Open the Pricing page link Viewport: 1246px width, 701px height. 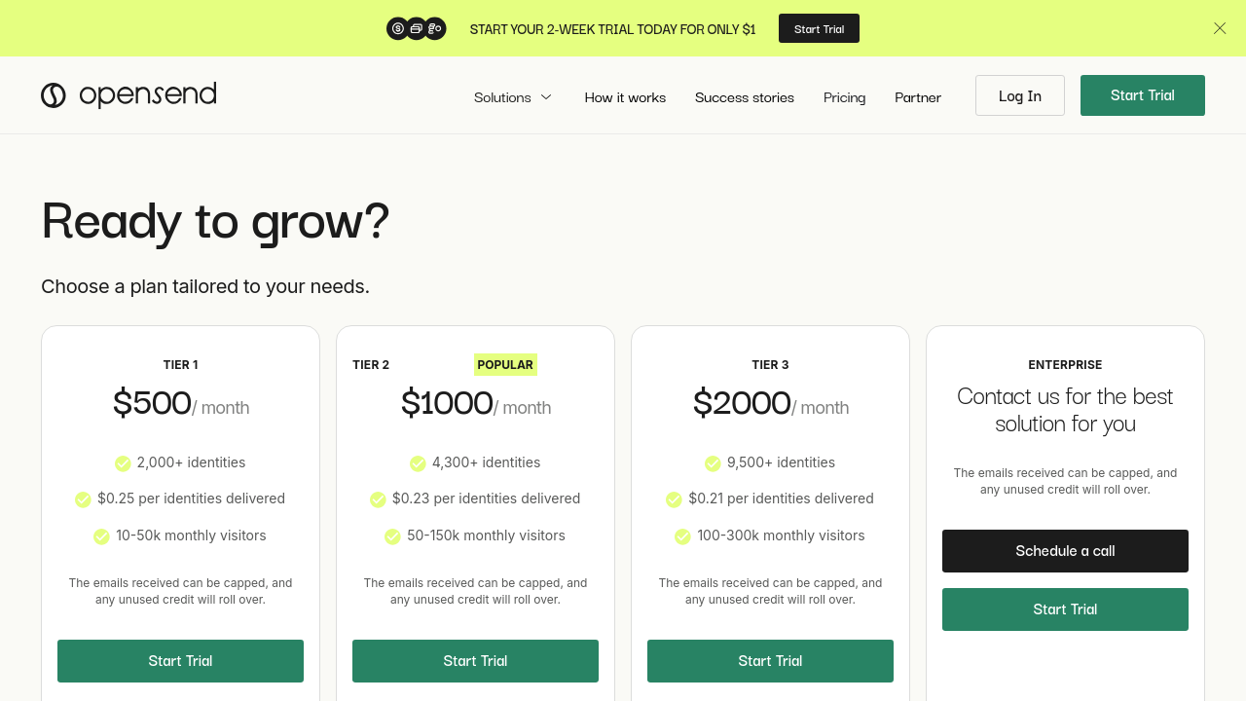(x=844, y=97)
